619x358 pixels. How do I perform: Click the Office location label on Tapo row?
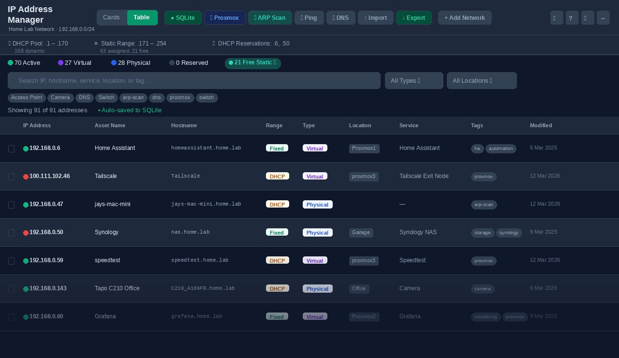coord(359,289)
